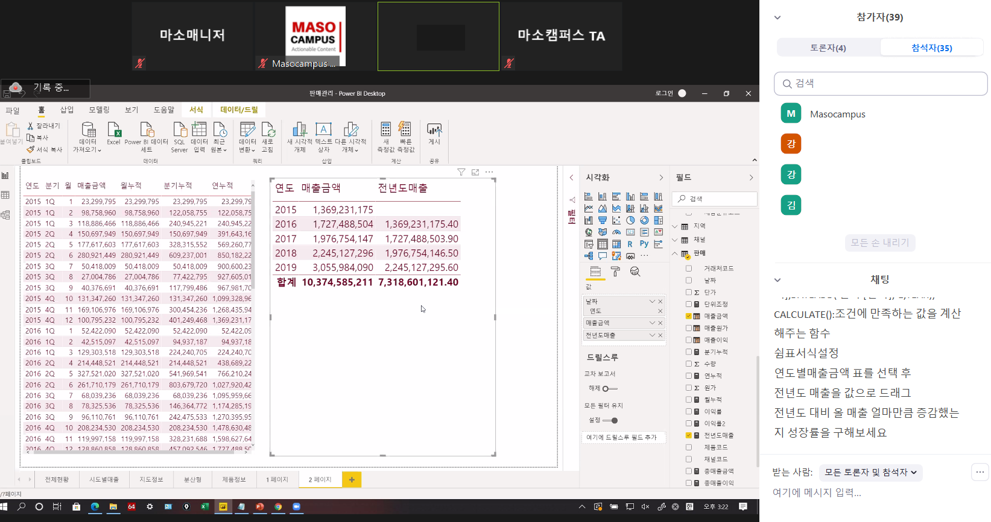Viewport: 991px width, 522px height.
Task: Click the participant search field
Action: point(881,84)
